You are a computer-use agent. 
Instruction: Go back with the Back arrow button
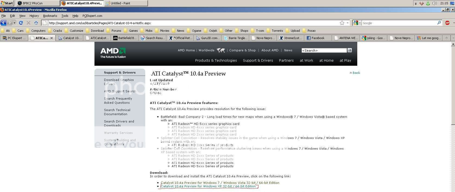tap(4, 23)
